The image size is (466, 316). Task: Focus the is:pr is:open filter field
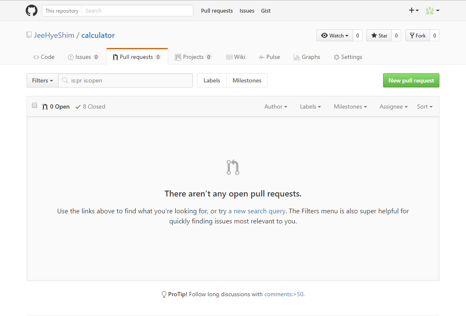coord(126,80)
